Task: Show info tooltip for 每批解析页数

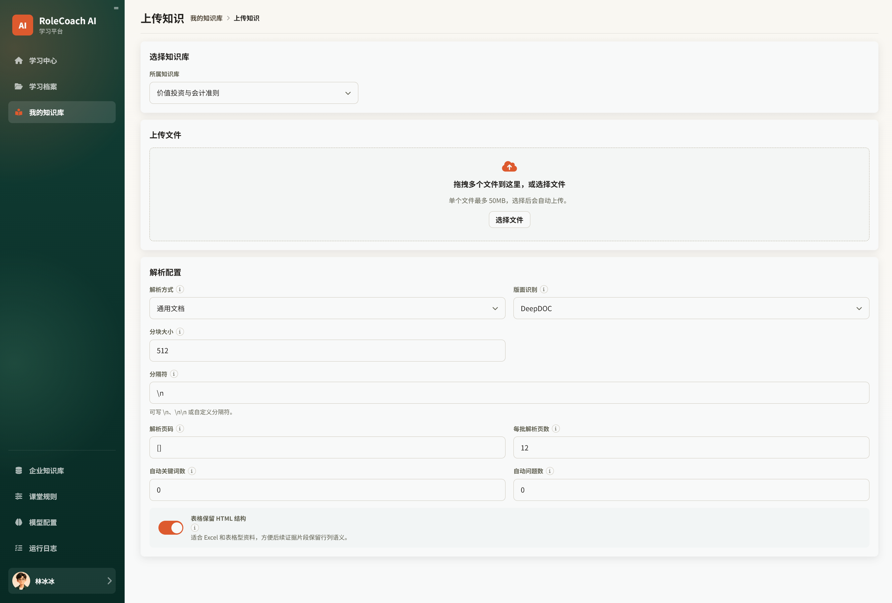Action: tap(556, 429)
